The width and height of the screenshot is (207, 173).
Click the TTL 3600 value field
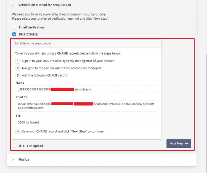coord(87,122)
